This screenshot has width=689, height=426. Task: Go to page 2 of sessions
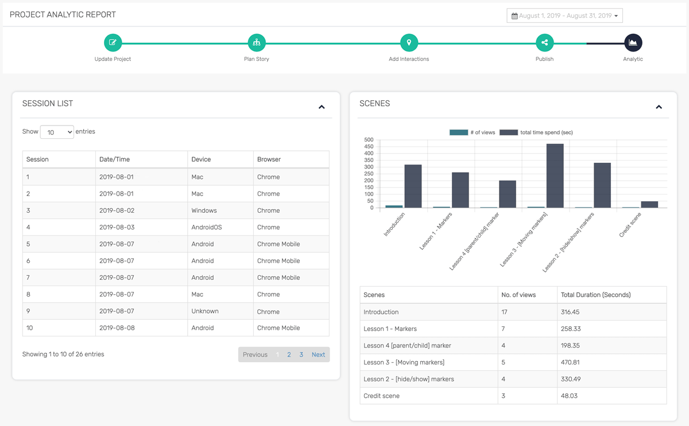pyautogui.click(x=289, y=355)
